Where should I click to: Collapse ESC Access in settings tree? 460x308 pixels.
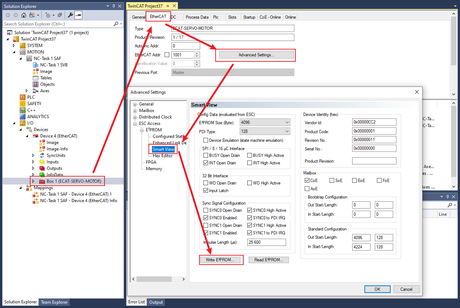[135, 124]
